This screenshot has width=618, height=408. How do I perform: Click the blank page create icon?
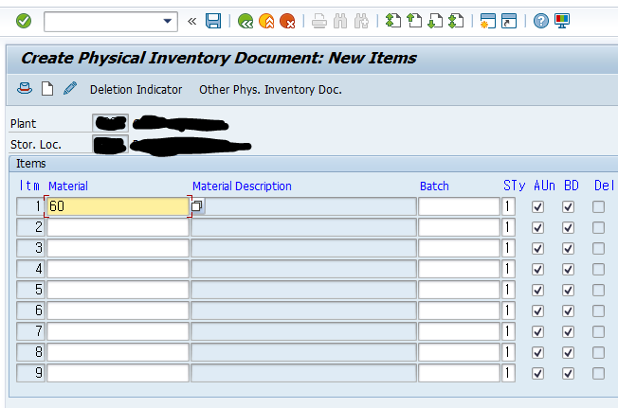point(47,89)
